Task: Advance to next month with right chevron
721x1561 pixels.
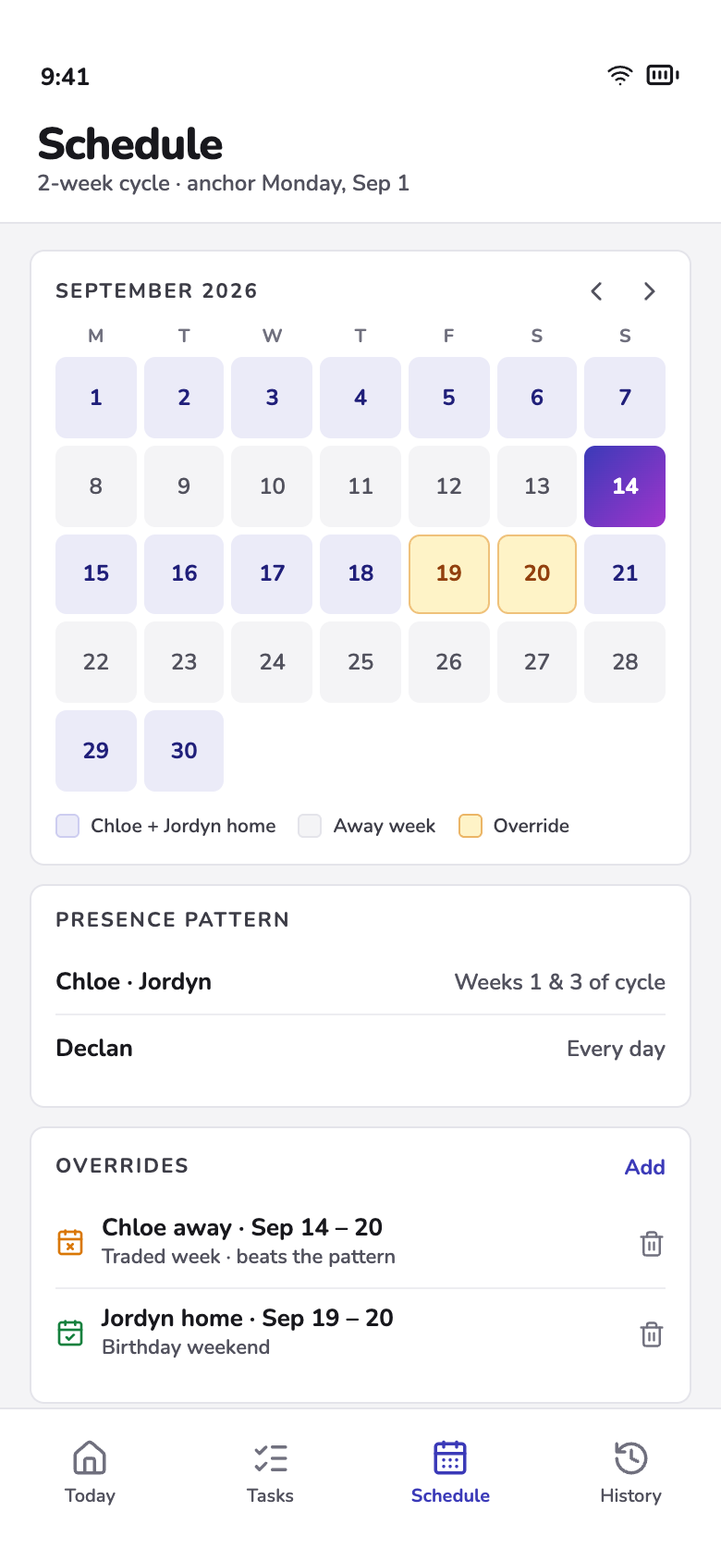Action: pyautogui.click(x=649, y=291)
